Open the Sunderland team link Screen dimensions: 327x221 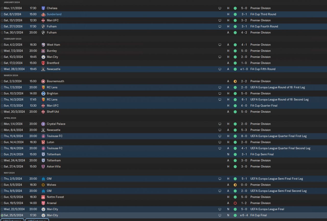coord(54,14)
